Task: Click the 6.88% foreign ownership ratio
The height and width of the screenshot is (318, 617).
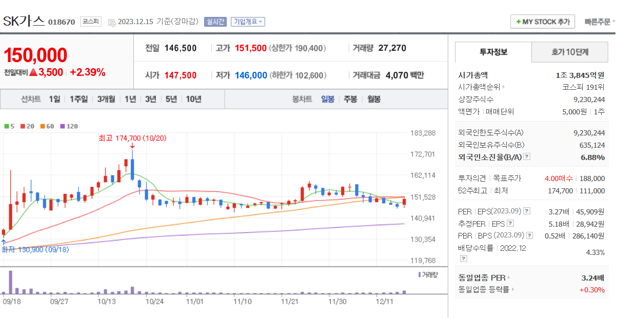Action: [x=593, y=157]
